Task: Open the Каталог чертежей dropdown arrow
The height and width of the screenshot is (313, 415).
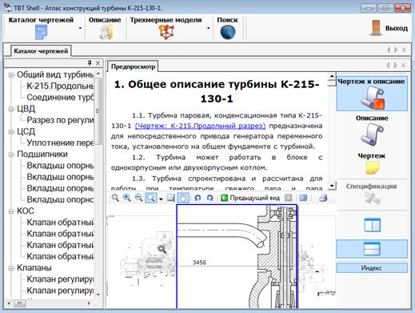Action: pos(80,28)
